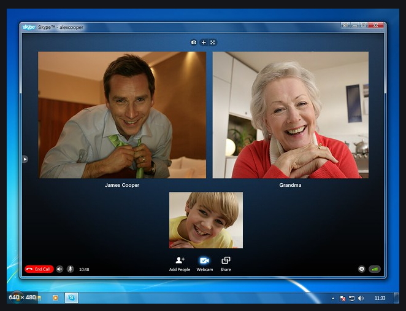This screenshot has width=406, height=311.
Task: Click the network icon in system tray
Action: pyautogui.click(x=351, y=298)
